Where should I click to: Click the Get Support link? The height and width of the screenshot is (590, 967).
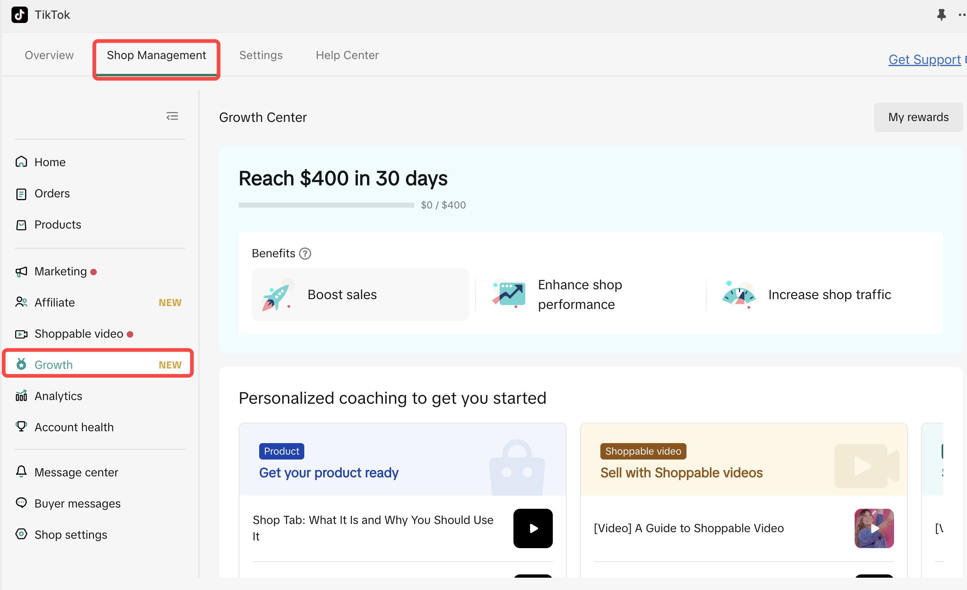coord(924,60)
